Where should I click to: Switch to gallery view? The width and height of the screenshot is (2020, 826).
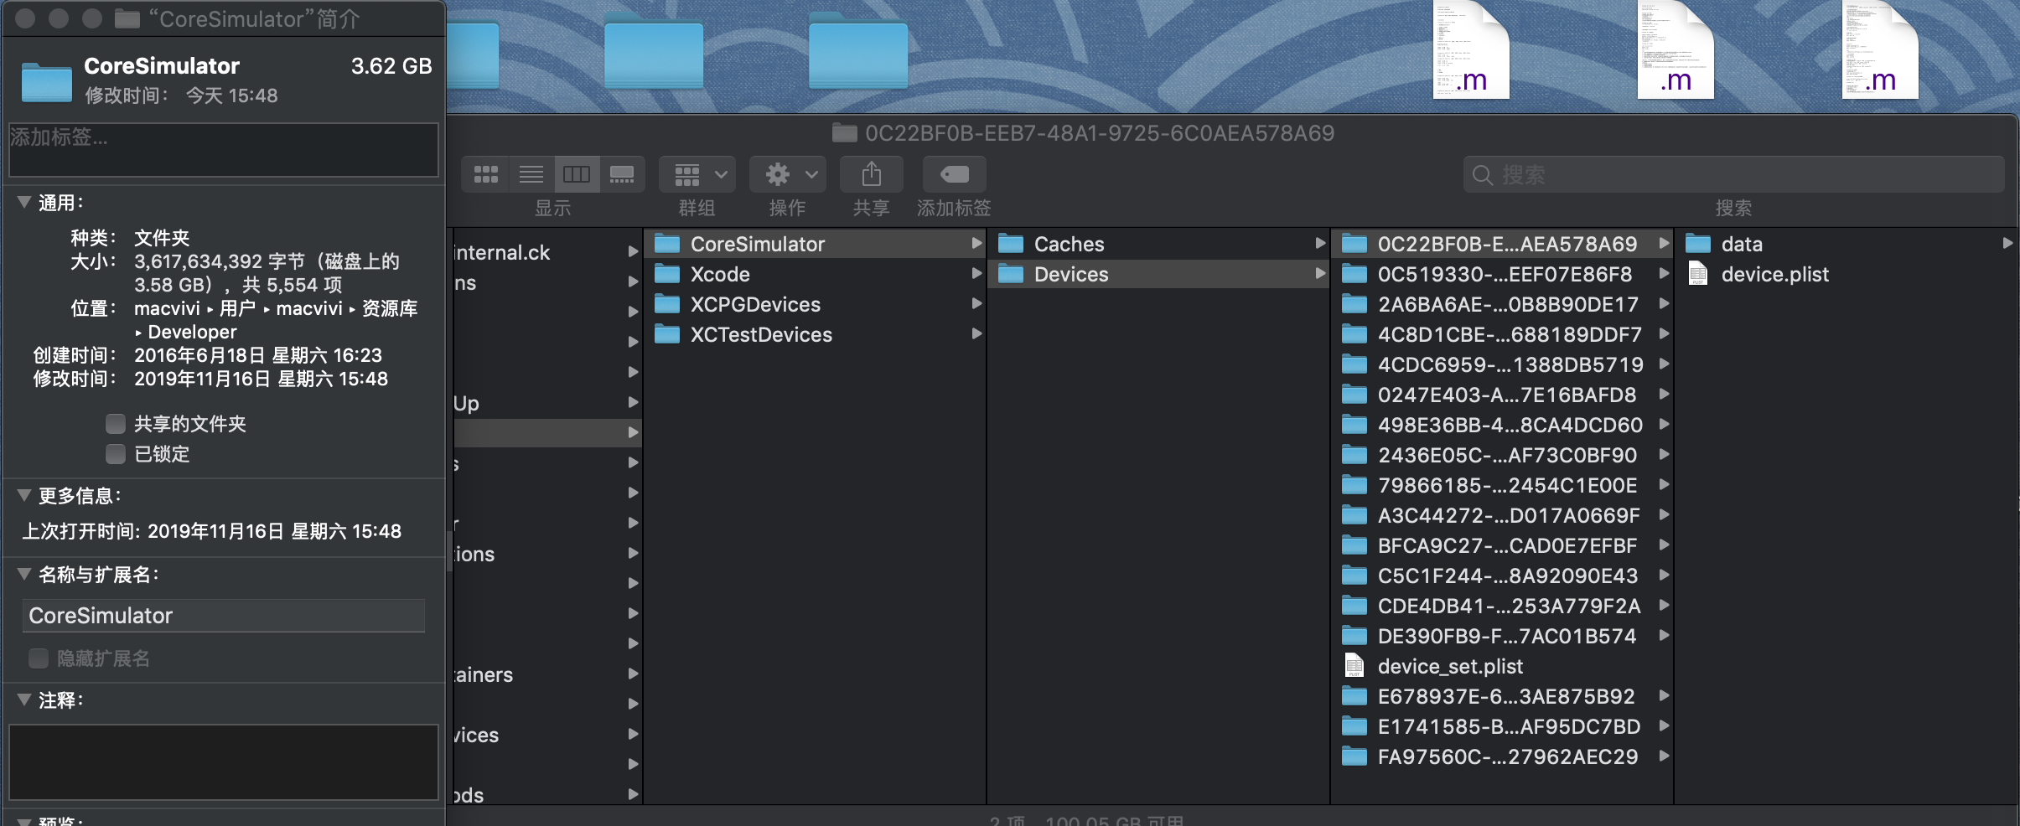(621, 173)
